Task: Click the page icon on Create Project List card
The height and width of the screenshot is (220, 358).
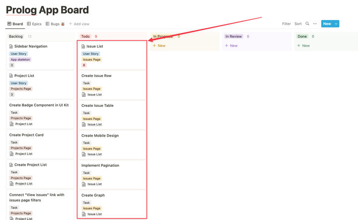Action: tap(11, 165)
